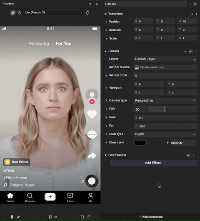
Task: Click the Position X input field
Action: tap(143, 21)
